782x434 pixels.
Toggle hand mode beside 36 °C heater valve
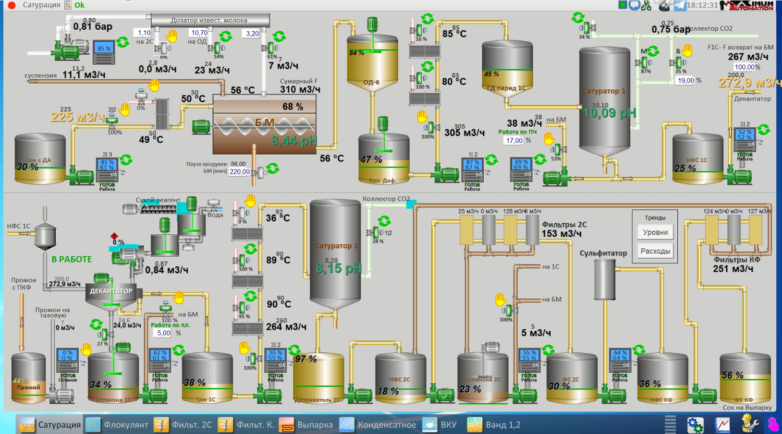coord(250,201)
